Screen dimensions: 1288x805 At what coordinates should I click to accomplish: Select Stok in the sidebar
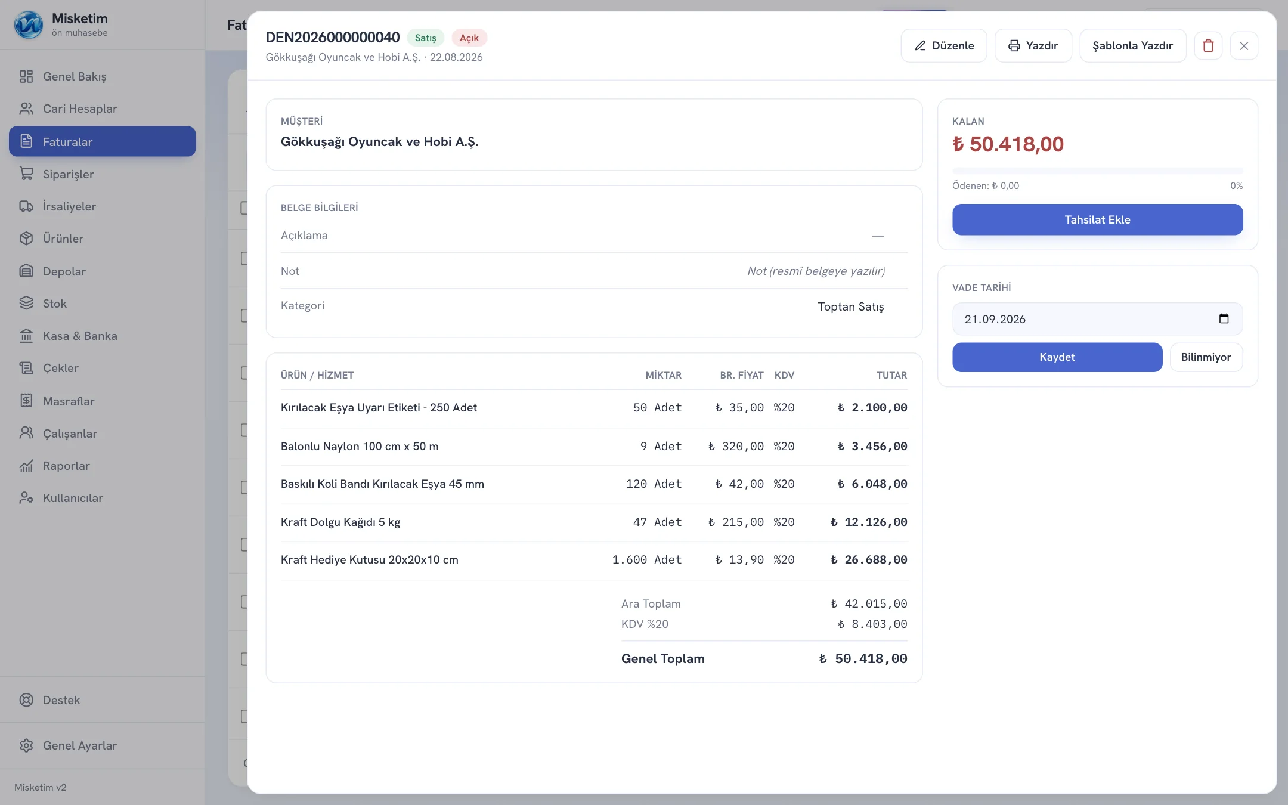103,303
